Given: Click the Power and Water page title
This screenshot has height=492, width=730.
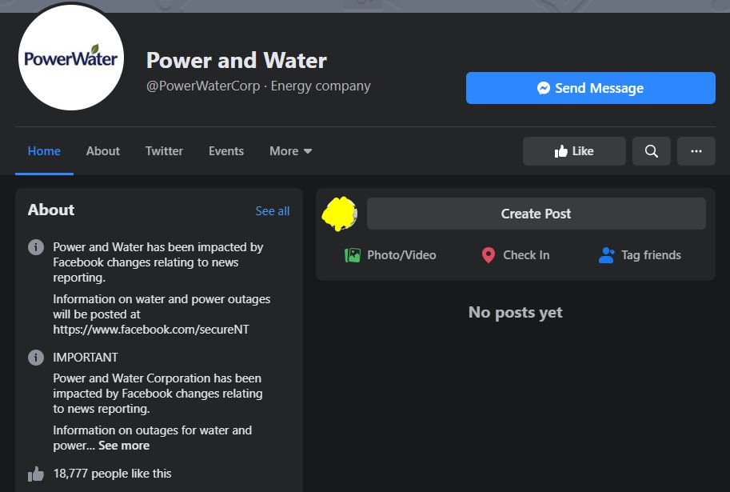Looking at the screenshot, I should (237, 60).
